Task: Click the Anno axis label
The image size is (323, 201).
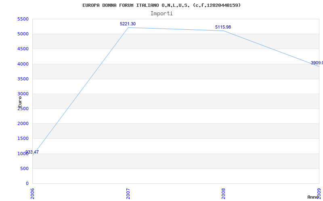Action: pyautogui.click(x=313, y=197)
